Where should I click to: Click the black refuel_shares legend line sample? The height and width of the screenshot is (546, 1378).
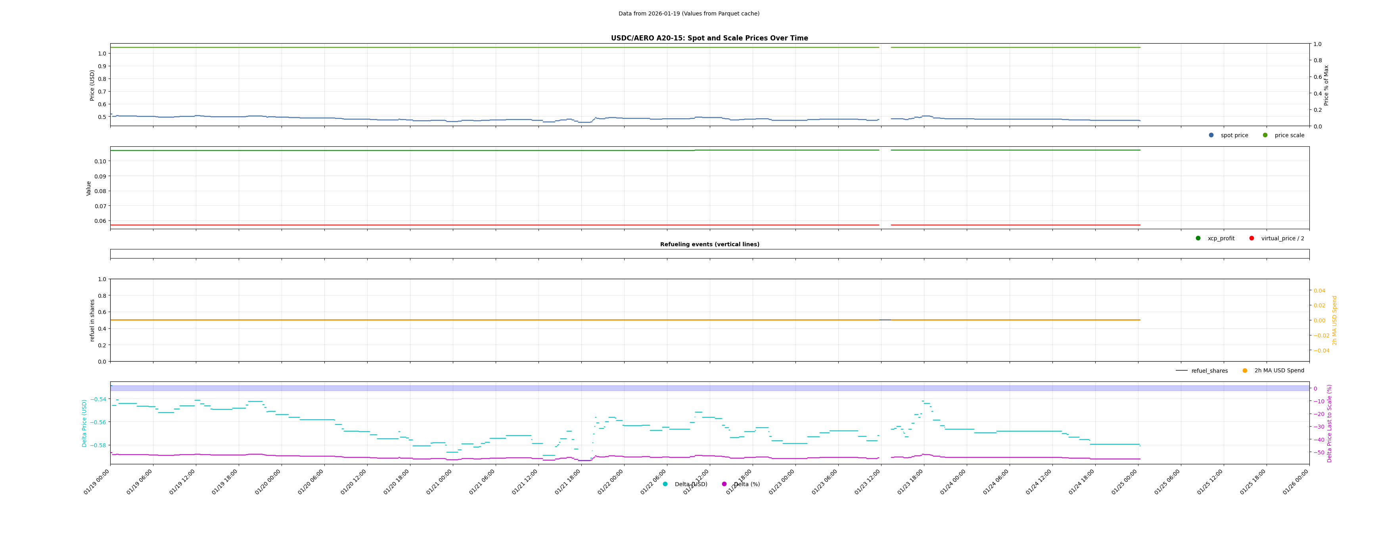[1182, 371]
